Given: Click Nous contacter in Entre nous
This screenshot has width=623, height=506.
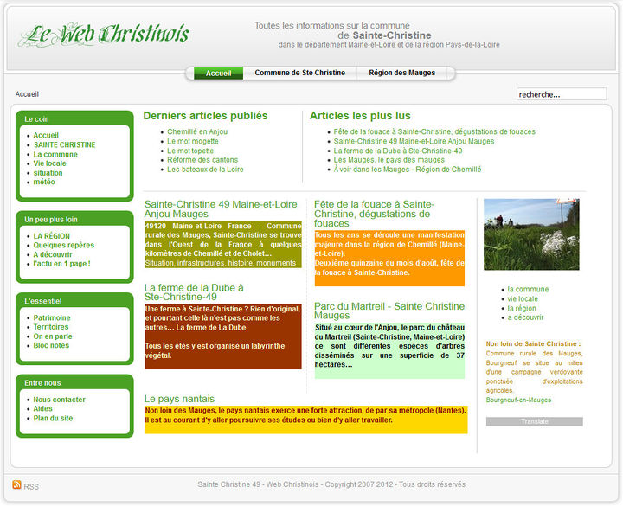Looking at the screenshot, I should [59, 400].
